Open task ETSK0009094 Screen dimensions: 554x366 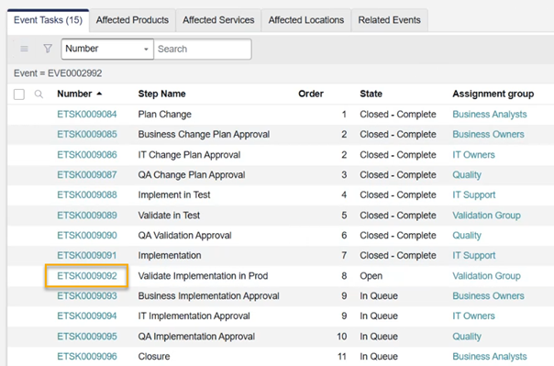tap(87, 316)
